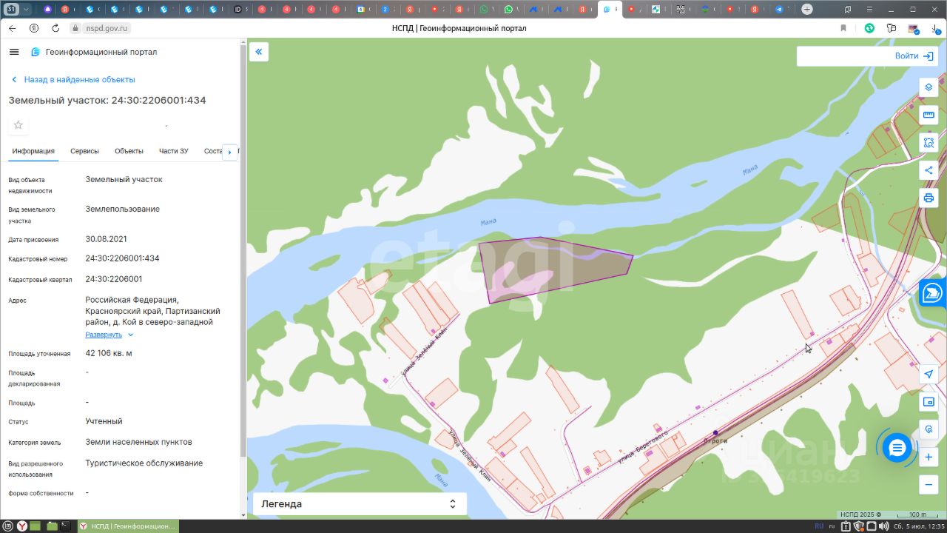
Task: Expand the Легенда dropdown
Action: point(360,504)
